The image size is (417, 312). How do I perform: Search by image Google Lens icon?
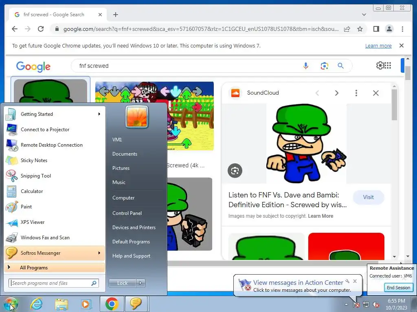[x=324, y=66]
